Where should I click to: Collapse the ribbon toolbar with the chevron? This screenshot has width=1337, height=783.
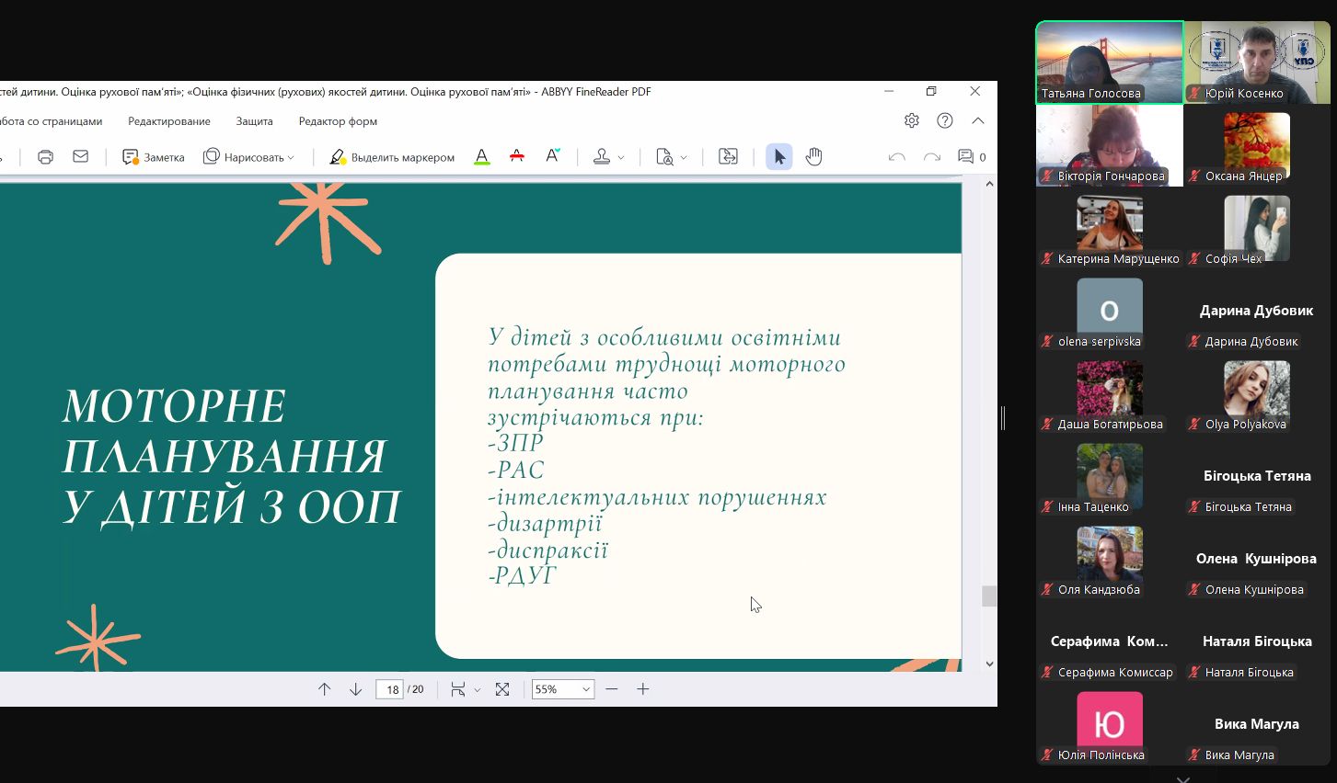pos(978,120)
